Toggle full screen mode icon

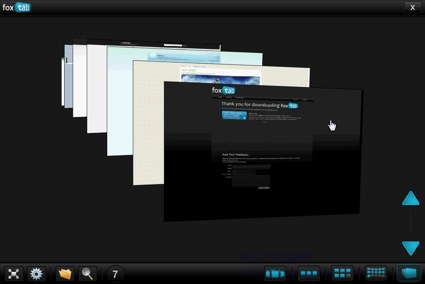(x=14, y=273)
